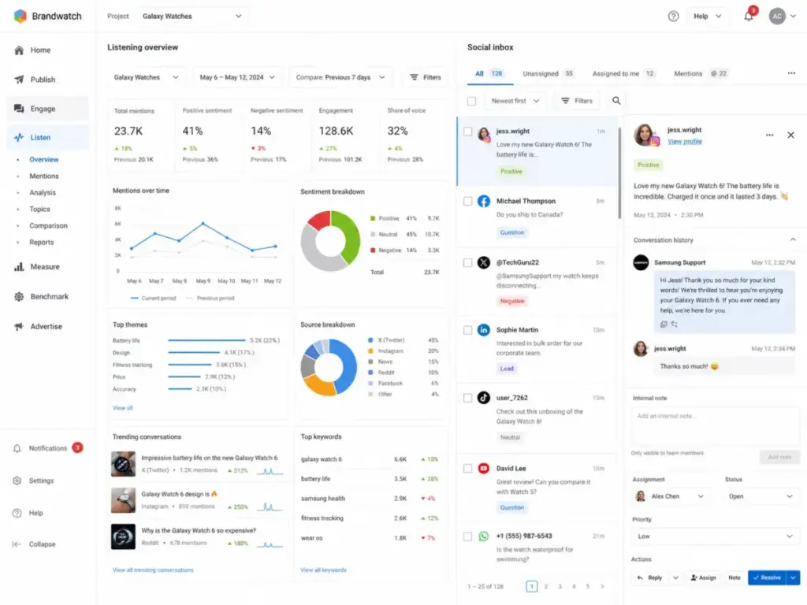Click the Benchmark icon in sidebar
The image size is (807, 605).
click(x=19, y=296)
